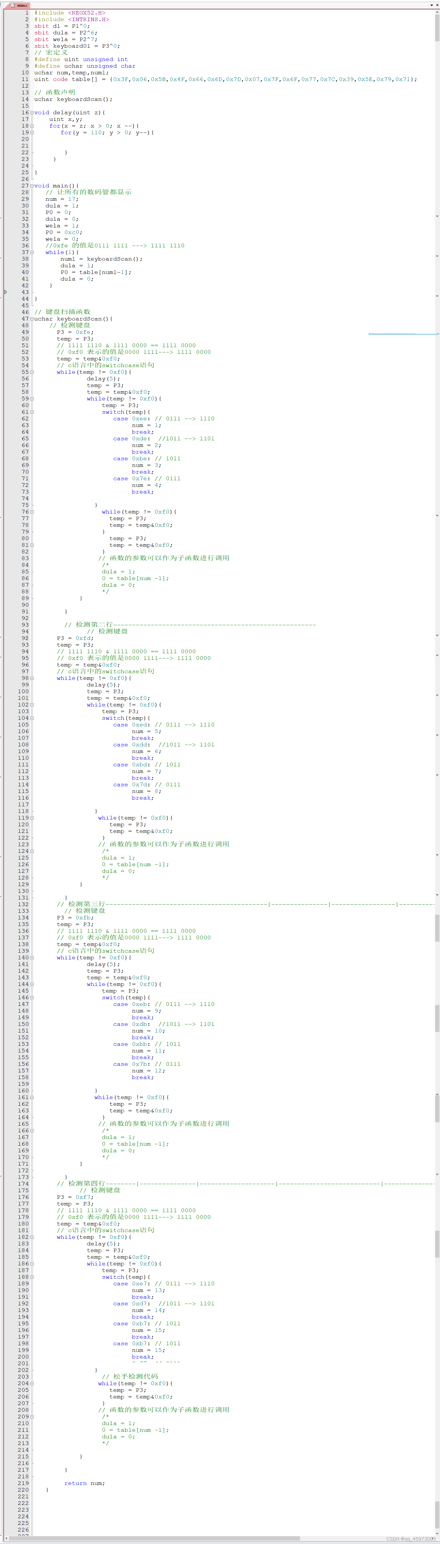The width and height of the screenshot is (440, 1544).
Task: Collapse the void main function at line 27
Action: coord(32,186)
